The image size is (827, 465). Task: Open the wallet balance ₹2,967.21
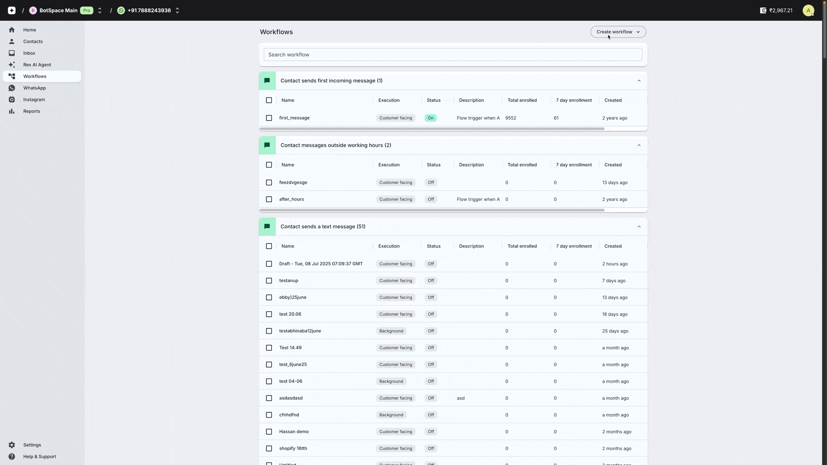tap(776, 10)
